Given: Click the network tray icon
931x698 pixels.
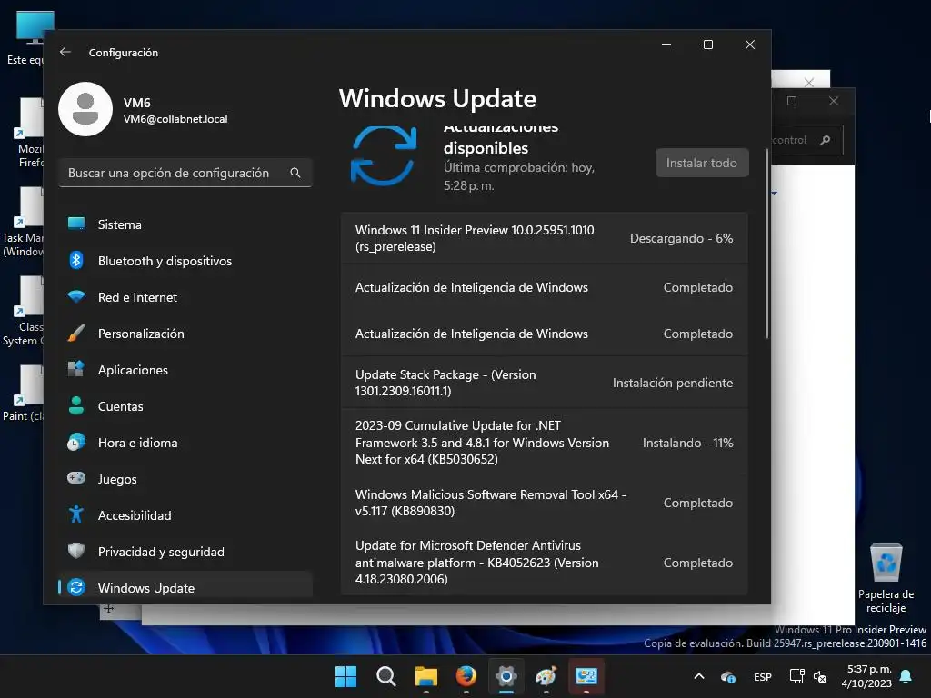Looking at the screenshot, I should tap(796, 676).
